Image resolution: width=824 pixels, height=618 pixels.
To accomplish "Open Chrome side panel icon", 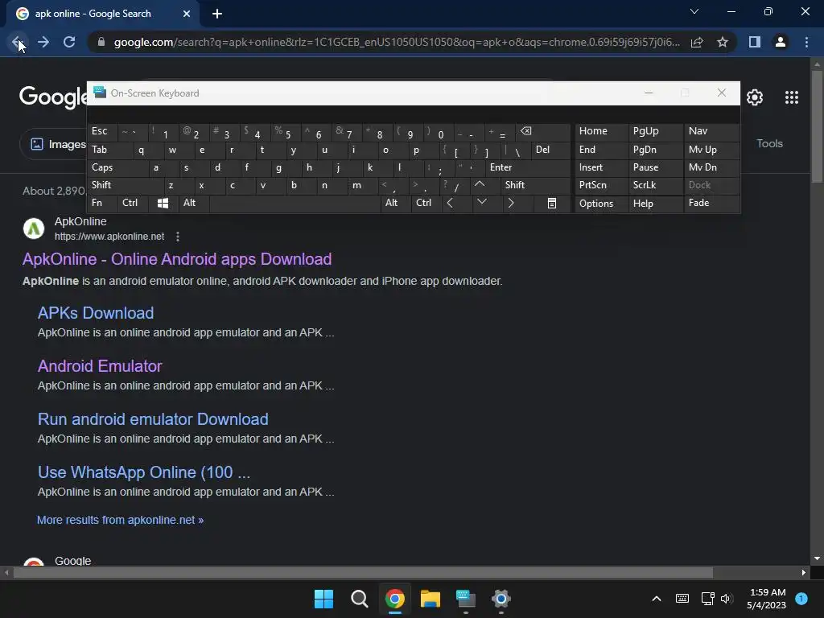I will [x=755, y=42].
